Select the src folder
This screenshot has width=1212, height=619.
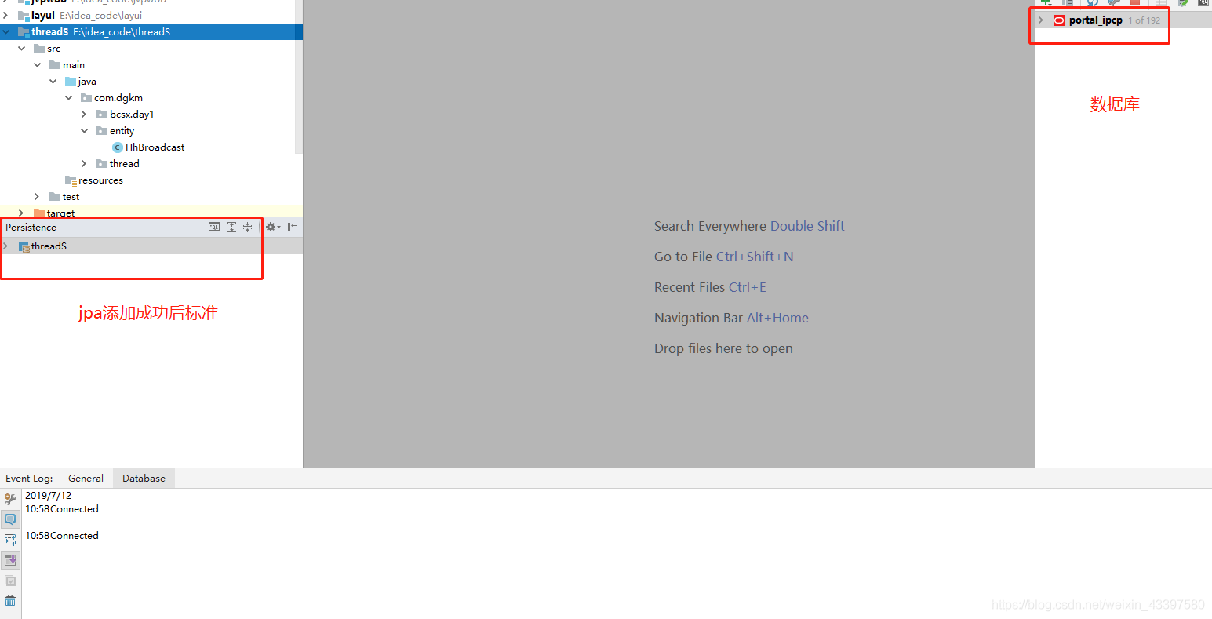(53, 49)
